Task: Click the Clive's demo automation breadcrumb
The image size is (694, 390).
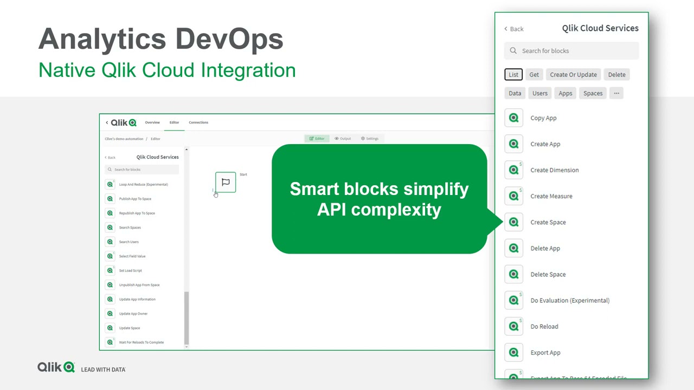Action: (x=124, y=139)
